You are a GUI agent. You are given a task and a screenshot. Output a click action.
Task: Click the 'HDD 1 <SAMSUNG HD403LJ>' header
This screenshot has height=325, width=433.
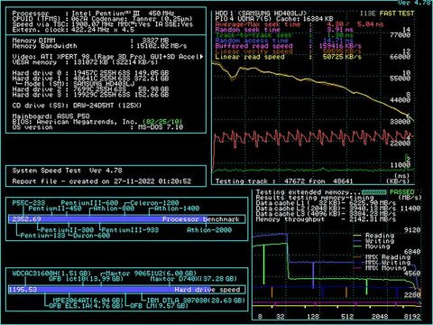(261, 14)
